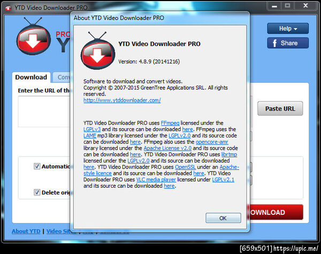The image size is (321, 254).
Task: Click the URL input field in main window
Action: [44, 112]
